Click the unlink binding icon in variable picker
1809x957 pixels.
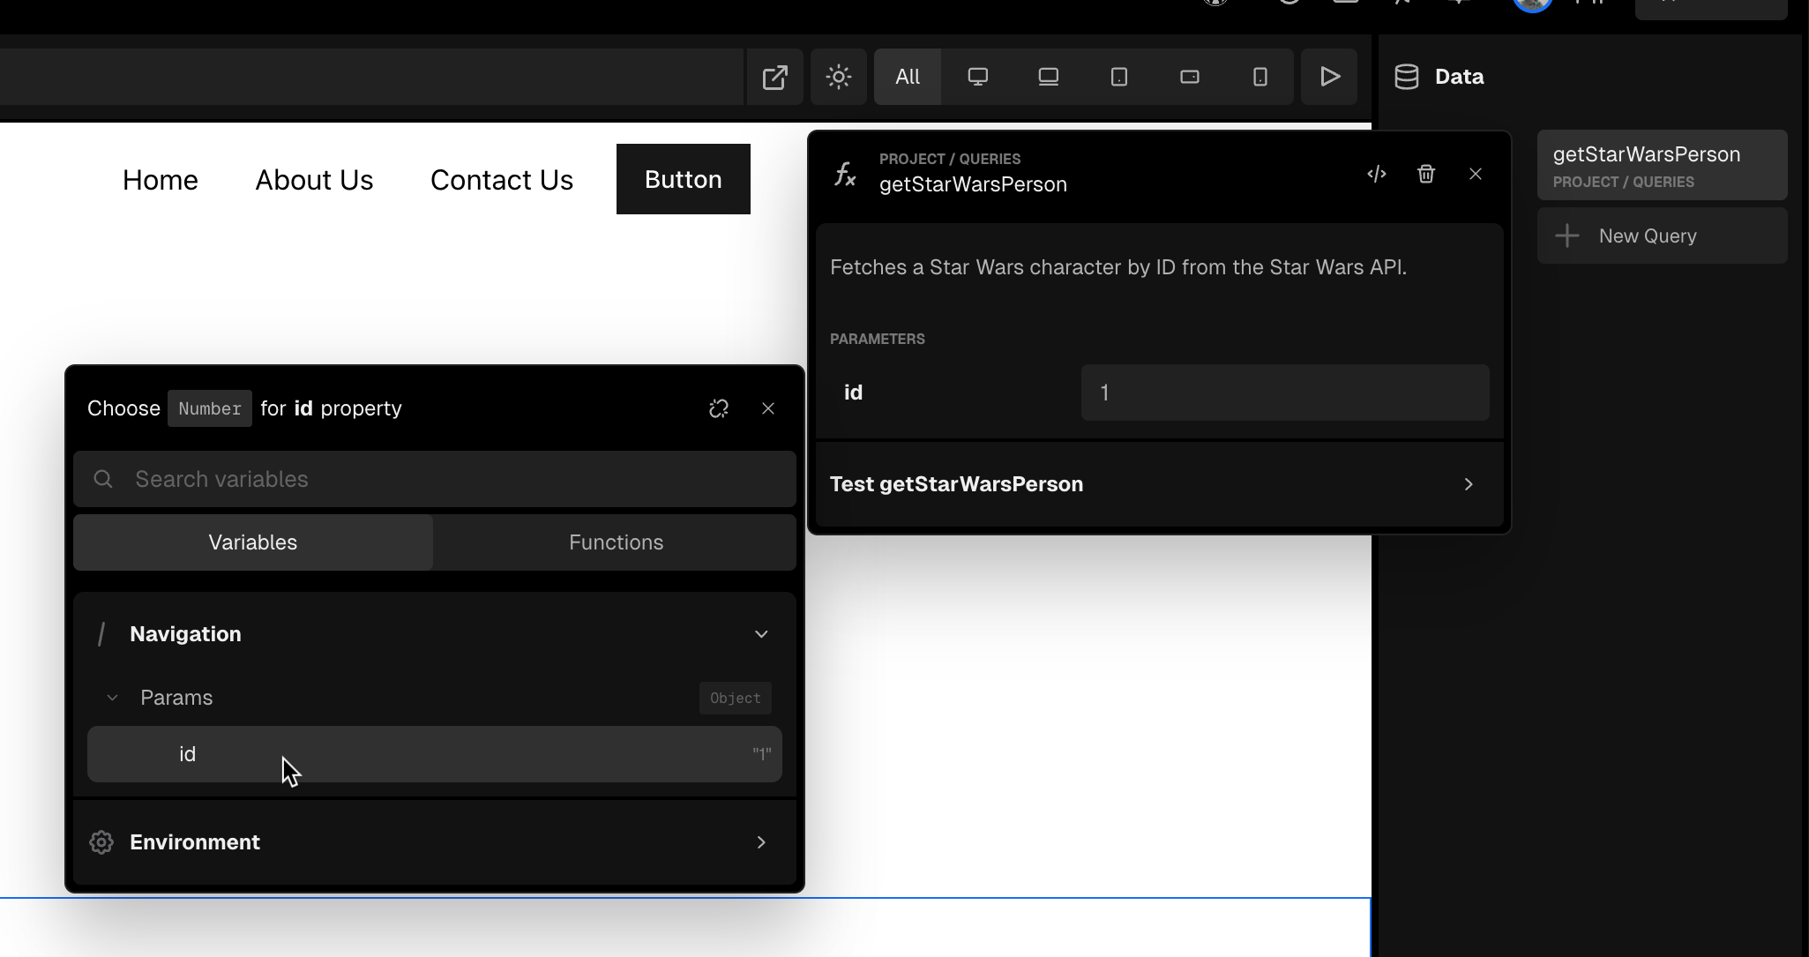[x=718, y=408]
